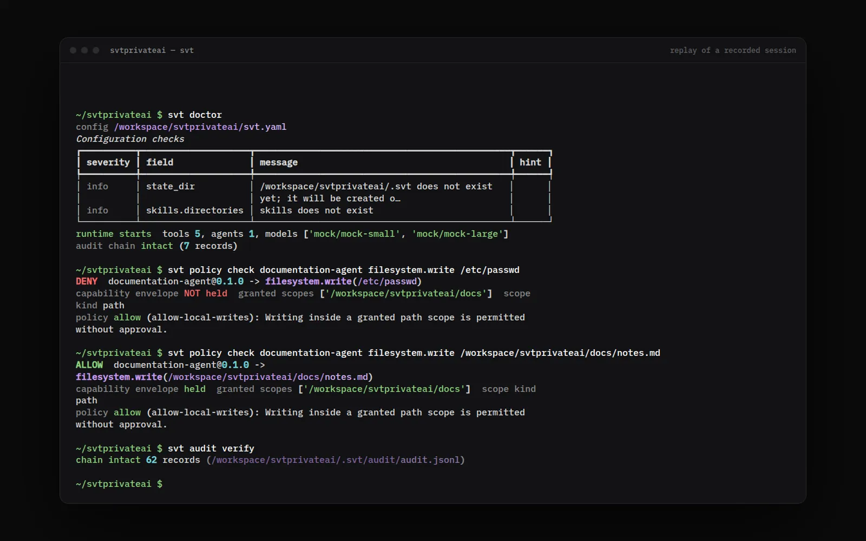Click the red 'NOT held' text
The height and width of the screenshot is (541, 866).
(206, 293)
